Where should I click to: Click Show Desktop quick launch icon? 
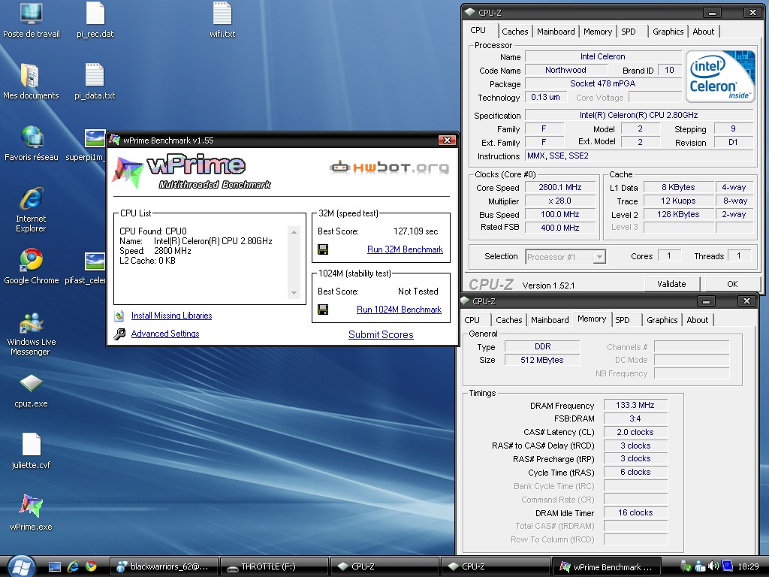click(x=54, y=566)
